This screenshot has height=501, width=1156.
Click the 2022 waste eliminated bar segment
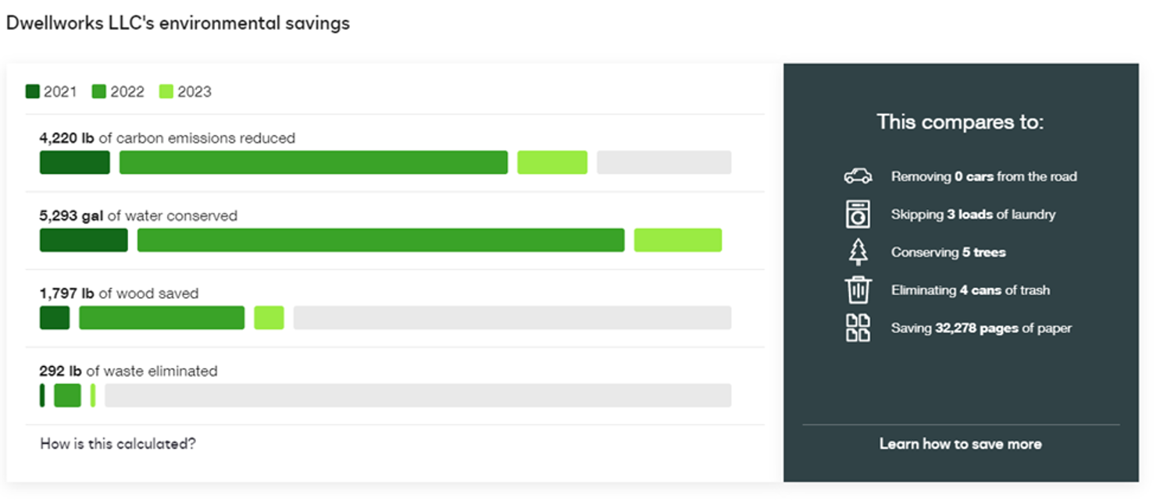coord(68,396)
